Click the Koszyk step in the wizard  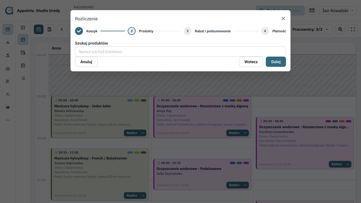point(86,31)
